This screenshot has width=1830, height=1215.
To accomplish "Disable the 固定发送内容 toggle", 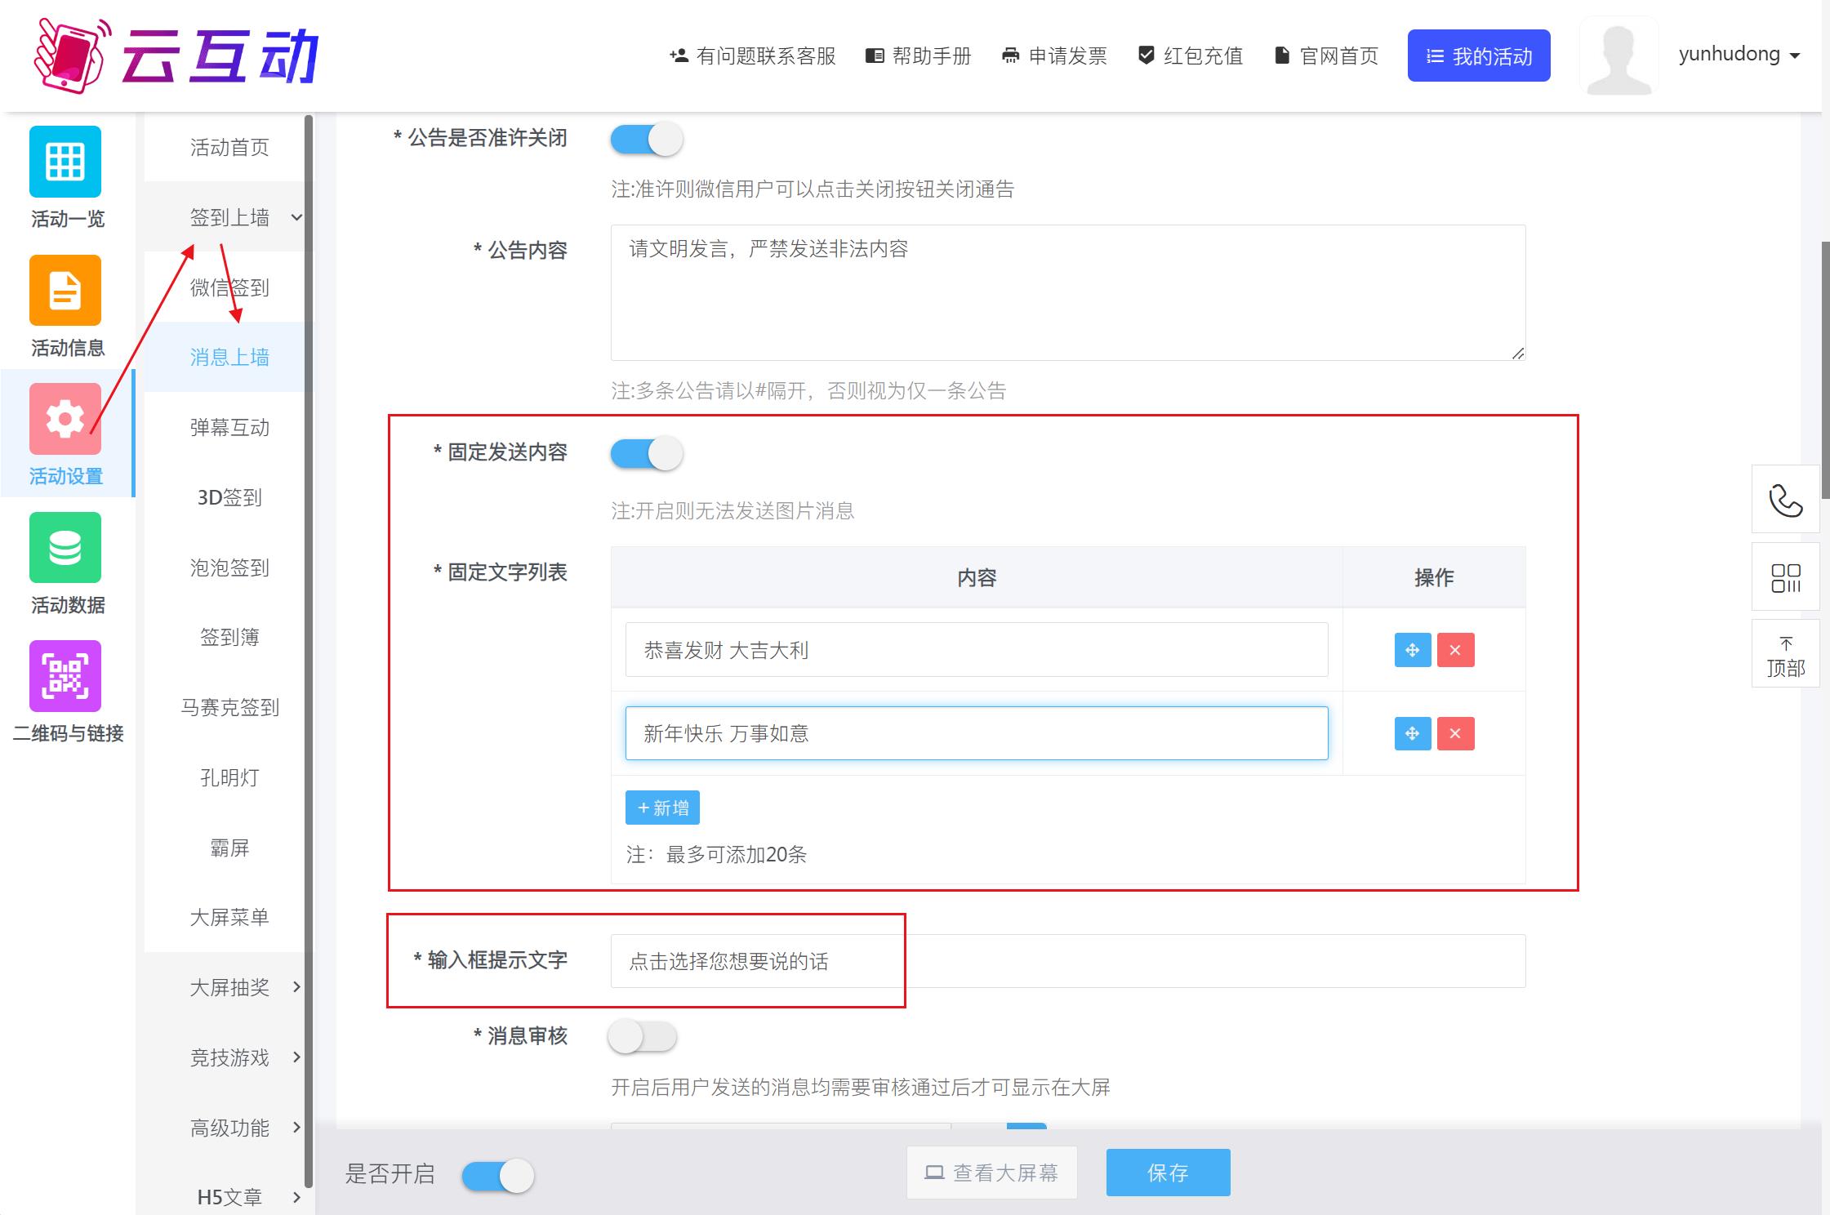I will pyautogui.click(x=646, y=453).
